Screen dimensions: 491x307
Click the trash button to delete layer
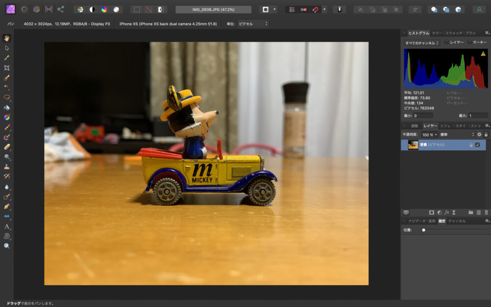point(486,212)
